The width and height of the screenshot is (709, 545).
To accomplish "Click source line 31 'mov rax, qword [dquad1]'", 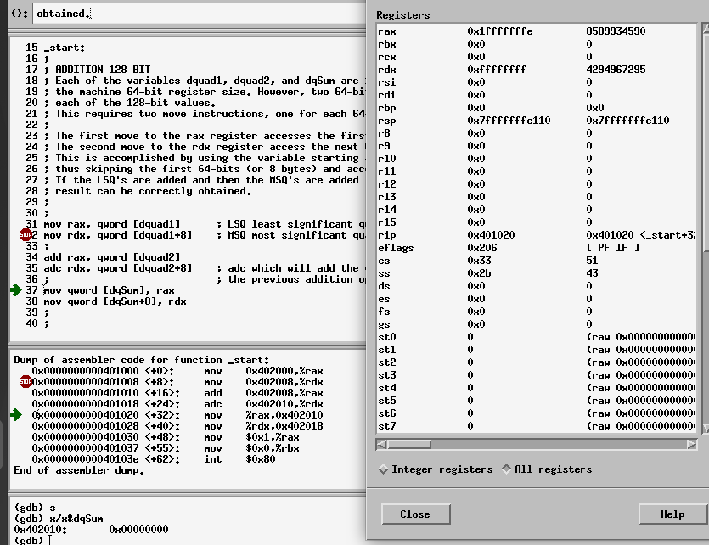I will [112, 224].
